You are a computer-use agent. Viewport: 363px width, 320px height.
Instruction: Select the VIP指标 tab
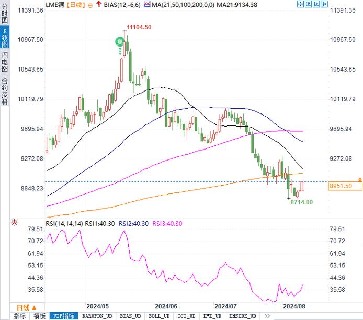tap(64, 316)
